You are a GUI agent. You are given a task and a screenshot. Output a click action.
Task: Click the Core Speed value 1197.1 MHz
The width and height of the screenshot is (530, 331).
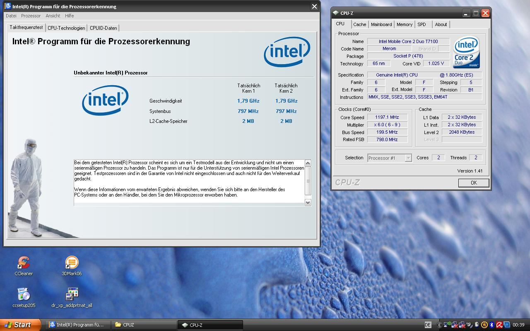tap(387, 117)
